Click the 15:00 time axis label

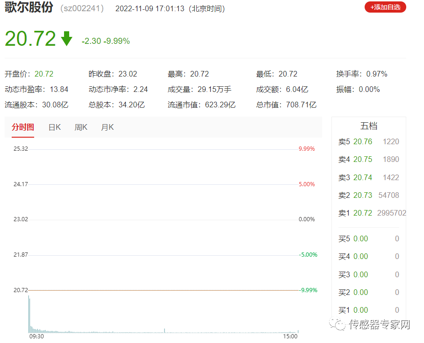(x=290, y=336)
